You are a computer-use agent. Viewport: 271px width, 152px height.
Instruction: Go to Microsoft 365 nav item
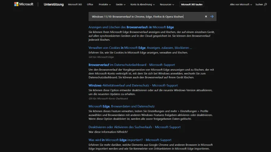75,4
